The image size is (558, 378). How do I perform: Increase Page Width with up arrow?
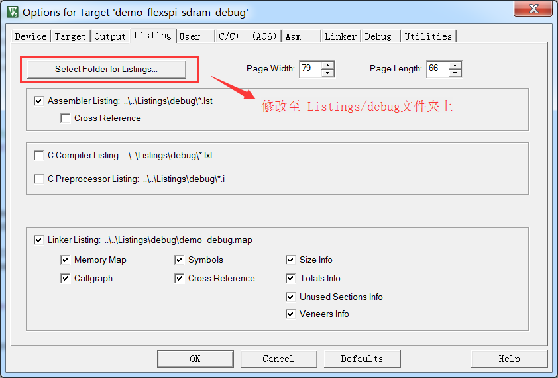[327, 65]
